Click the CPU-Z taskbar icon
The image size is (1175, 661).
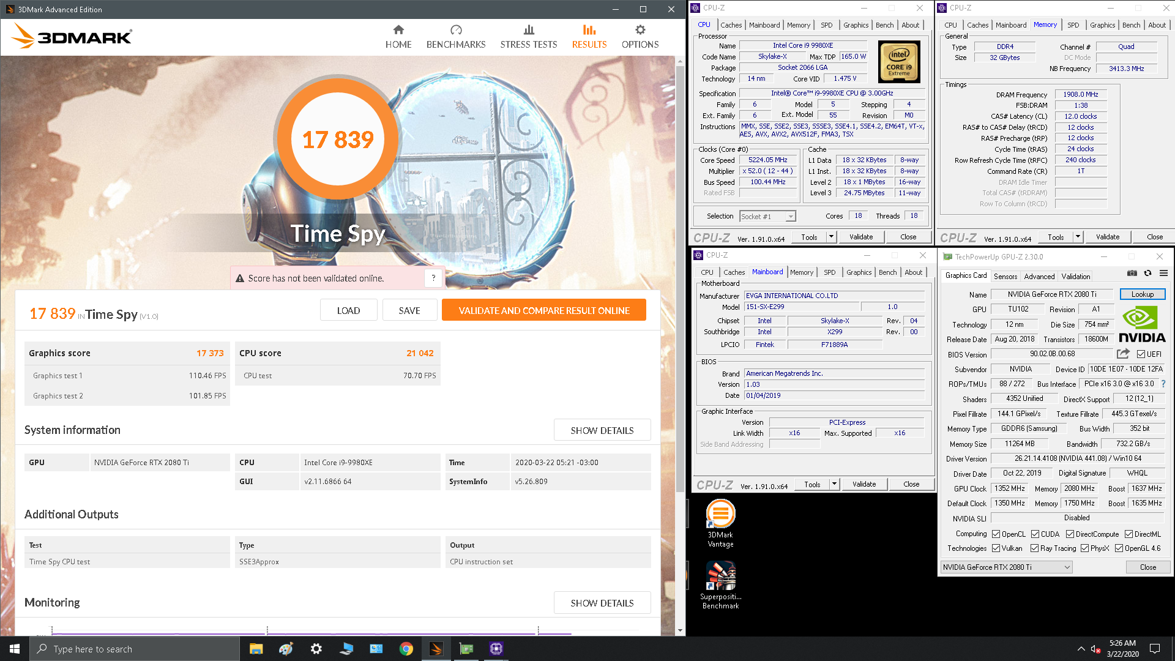[496, 649]
